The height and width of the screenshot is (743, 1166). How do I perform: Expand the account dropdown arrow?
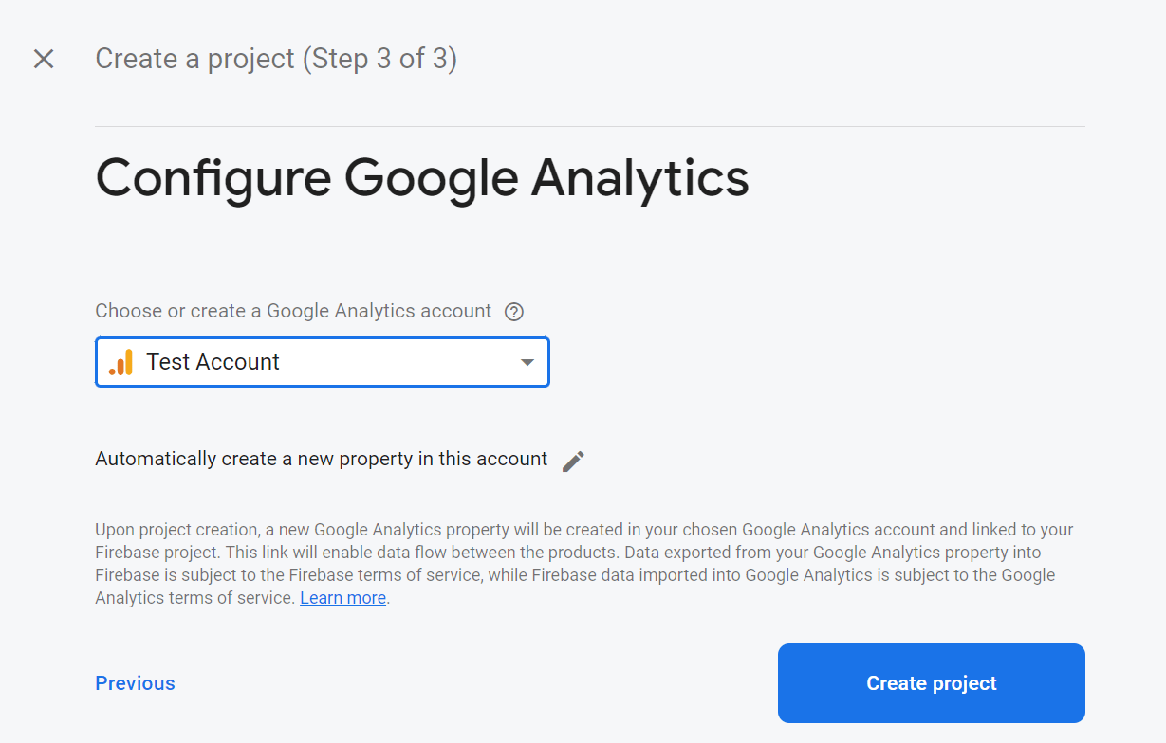pyautogui.click(x=527, y=362)
